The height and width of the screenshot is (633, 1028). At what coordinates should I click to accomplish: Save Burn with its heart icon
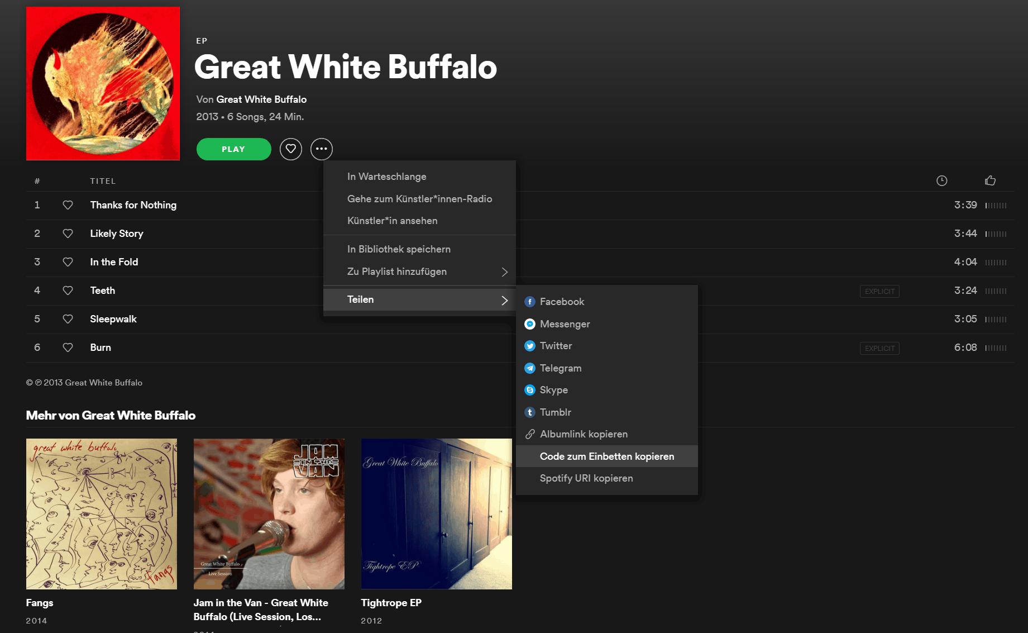click(x=68, y=348)
